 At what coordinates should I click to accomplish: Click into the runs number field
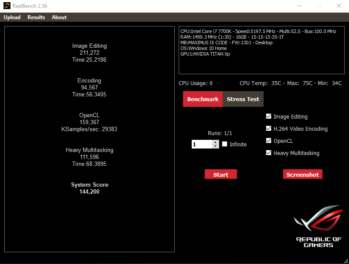tap(202, 144)
